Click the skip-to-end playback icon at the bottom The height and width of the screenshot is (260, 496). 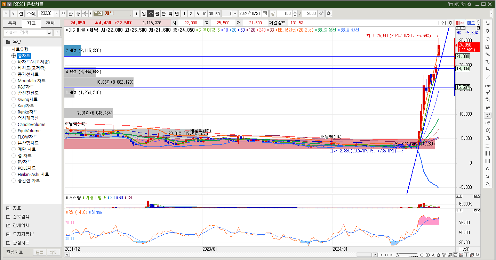[x=392, y=255]
